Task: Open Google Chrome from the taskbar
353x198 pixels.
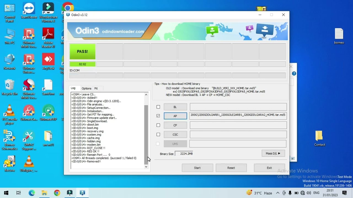Action: pyautogui.click(x=57, y=193)
